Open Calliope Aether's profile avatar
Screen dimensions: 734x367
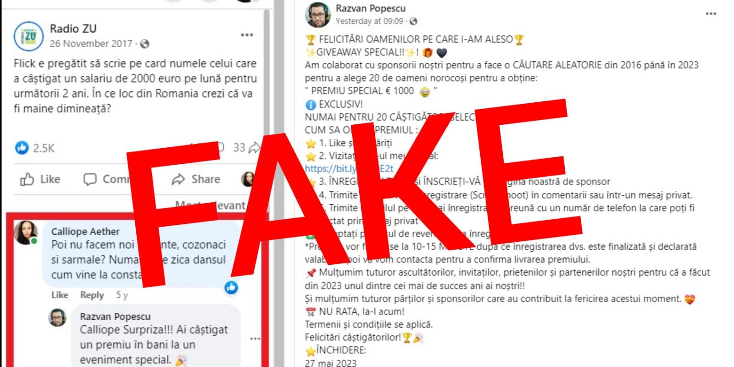pyautogui.click(x=26, y=233)
